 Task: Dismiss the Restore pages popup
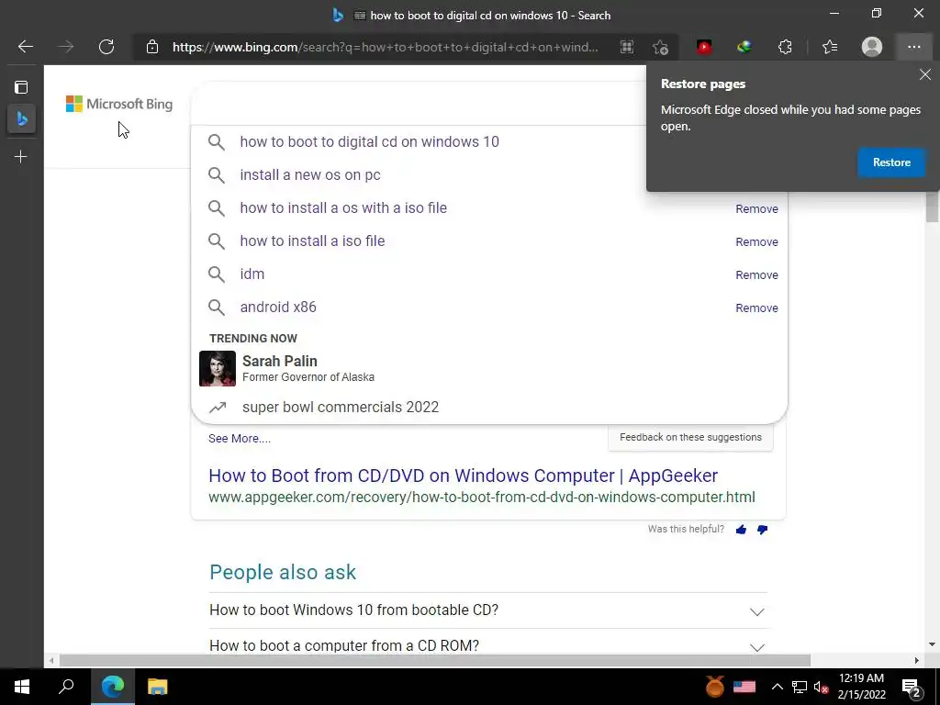[925, 74]
